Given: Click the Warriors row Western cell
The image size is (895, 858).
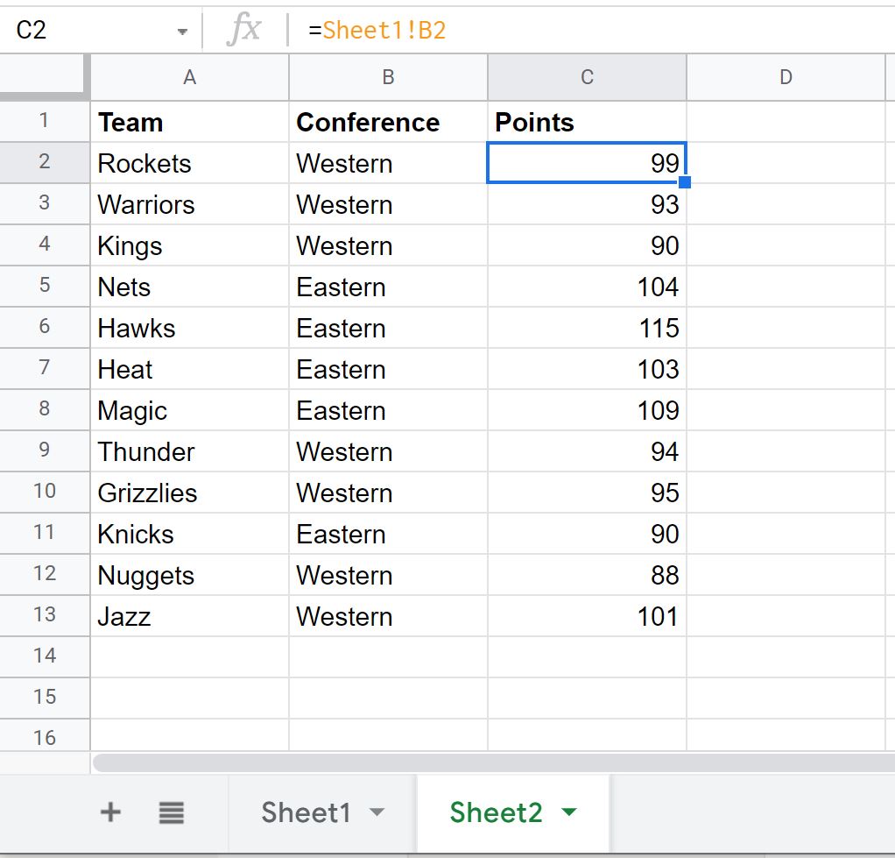Looking at the screenshot, I should pyautogui.click(x=388, y=204).
